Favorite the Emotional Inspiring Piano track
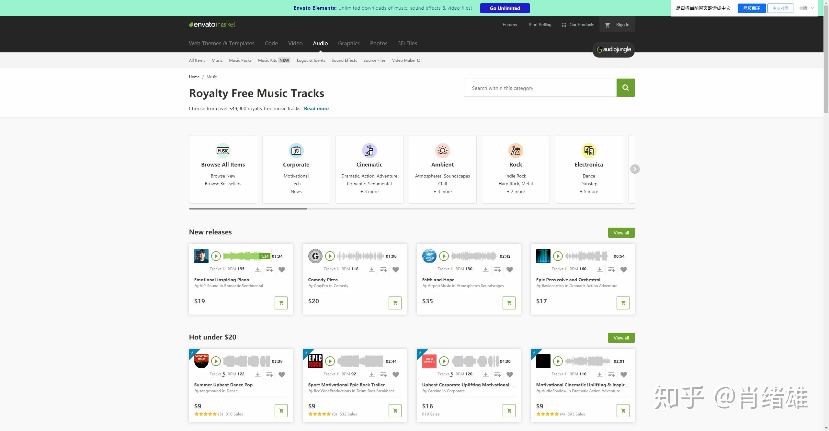The height and width of the screenshot is (431, 829). pos(282,269)
